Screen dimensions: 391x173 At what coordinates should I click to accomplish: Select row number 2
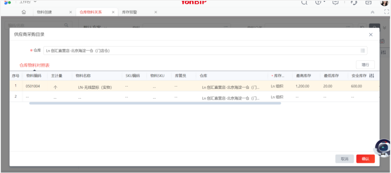tap(15, 96)
